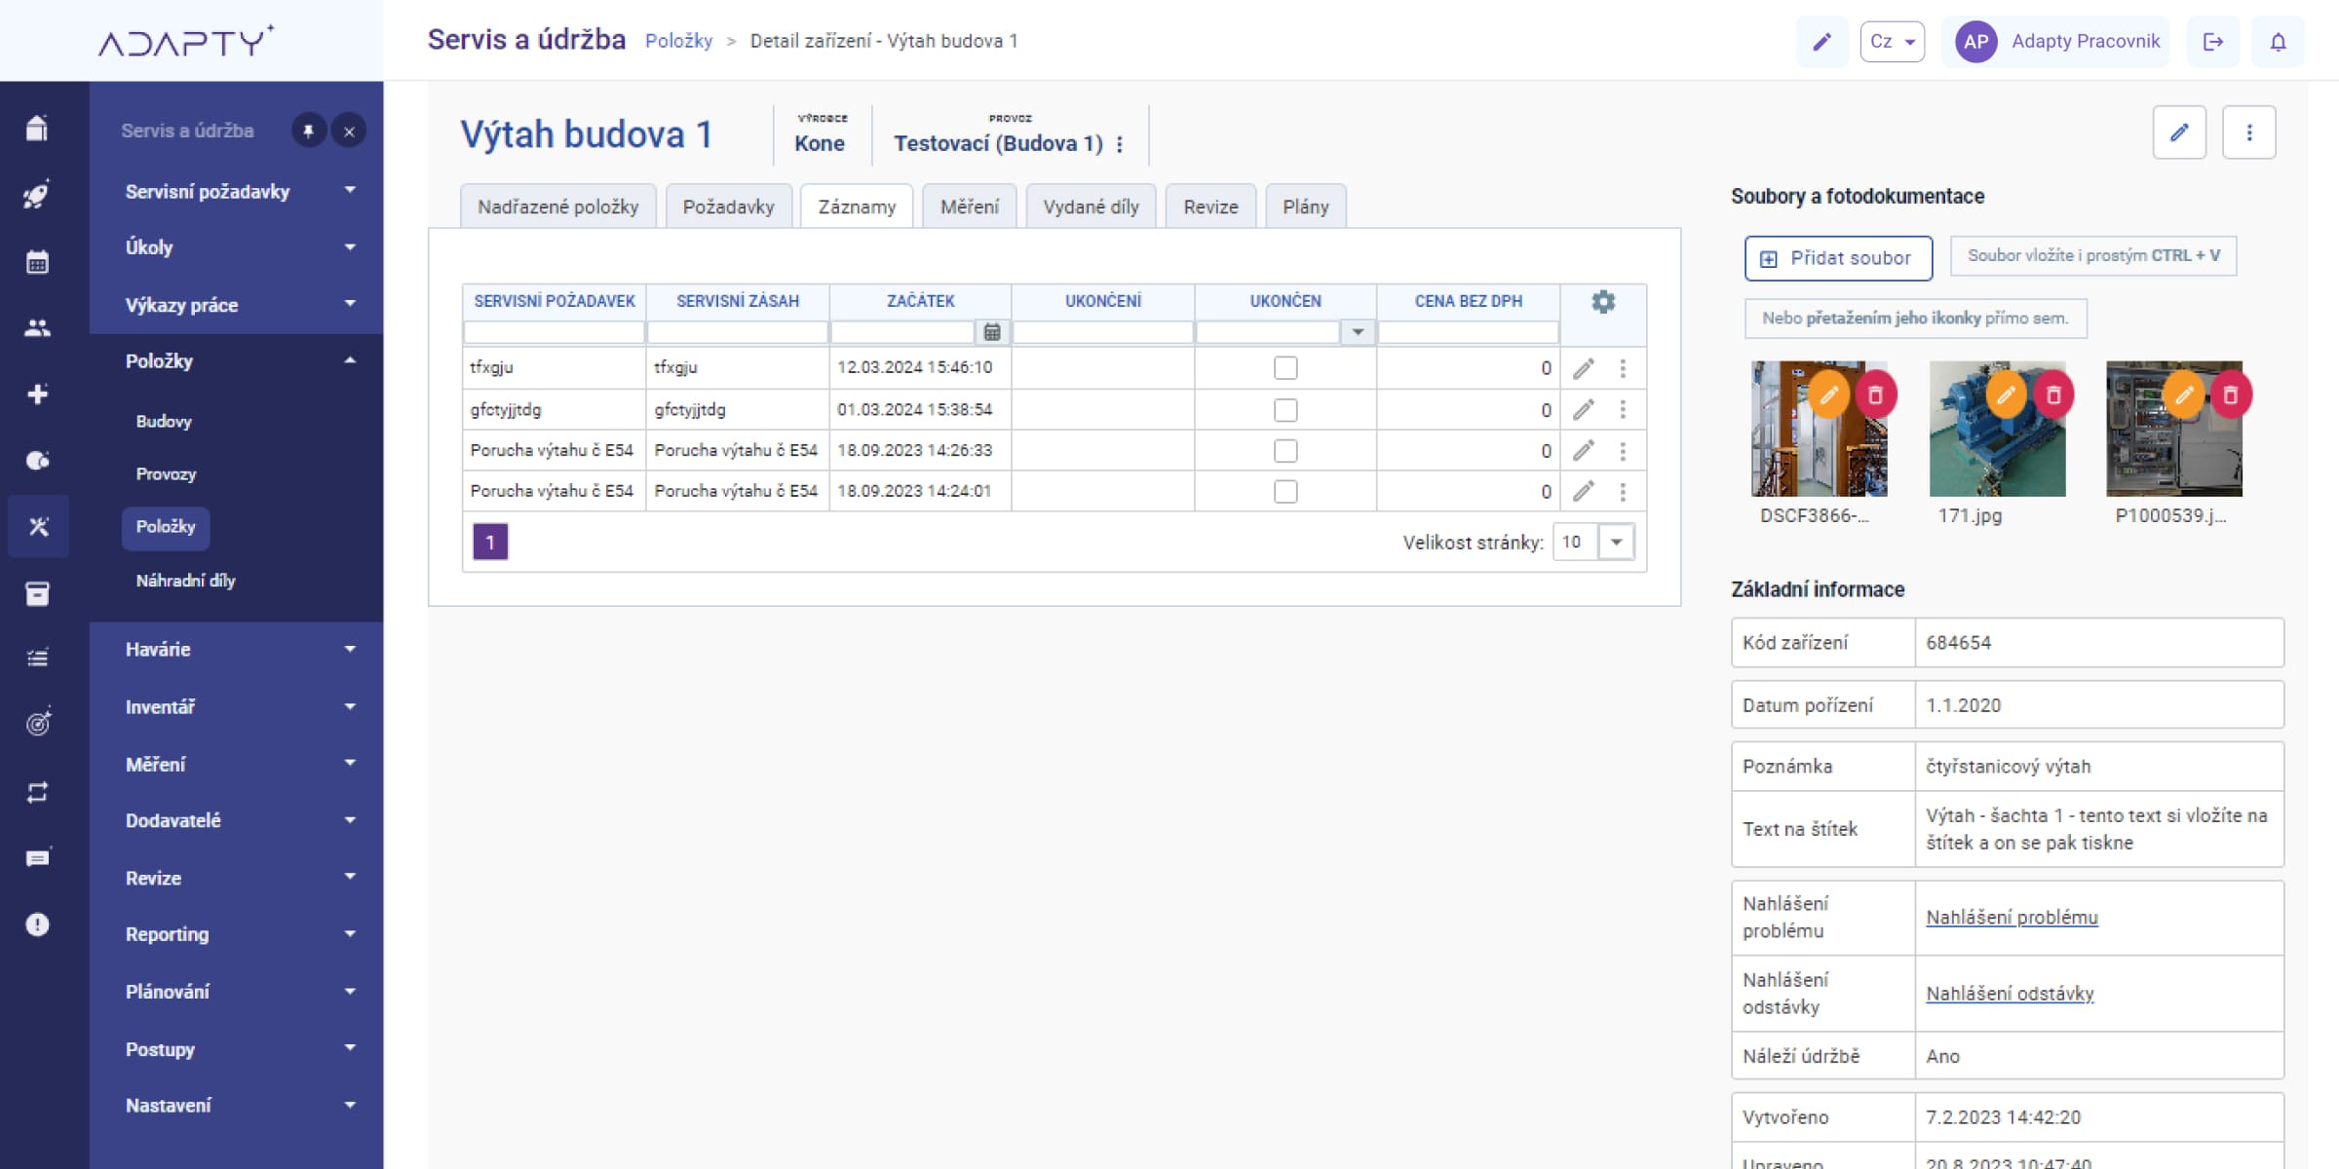Delete the 171.jpg photo
Image resolution: width=2339 pixels, height=1169 pixels.
tap(2053, 395)
